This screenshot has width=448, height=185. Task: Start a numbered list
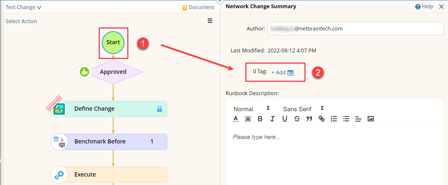pos(334,119)
